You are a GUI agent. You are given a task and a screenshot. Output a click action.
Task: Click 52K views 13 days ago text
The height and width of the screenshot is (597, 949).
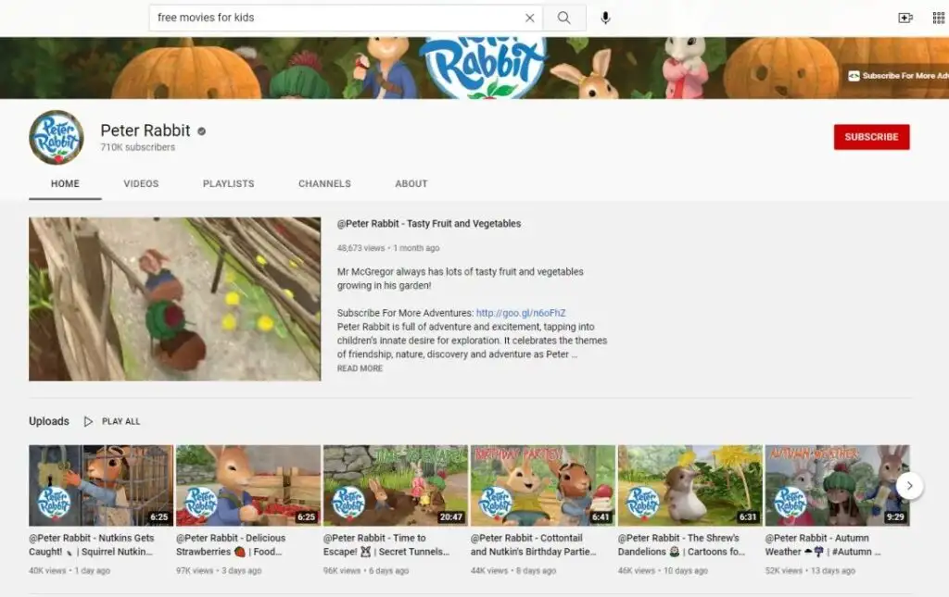(810, 570)
